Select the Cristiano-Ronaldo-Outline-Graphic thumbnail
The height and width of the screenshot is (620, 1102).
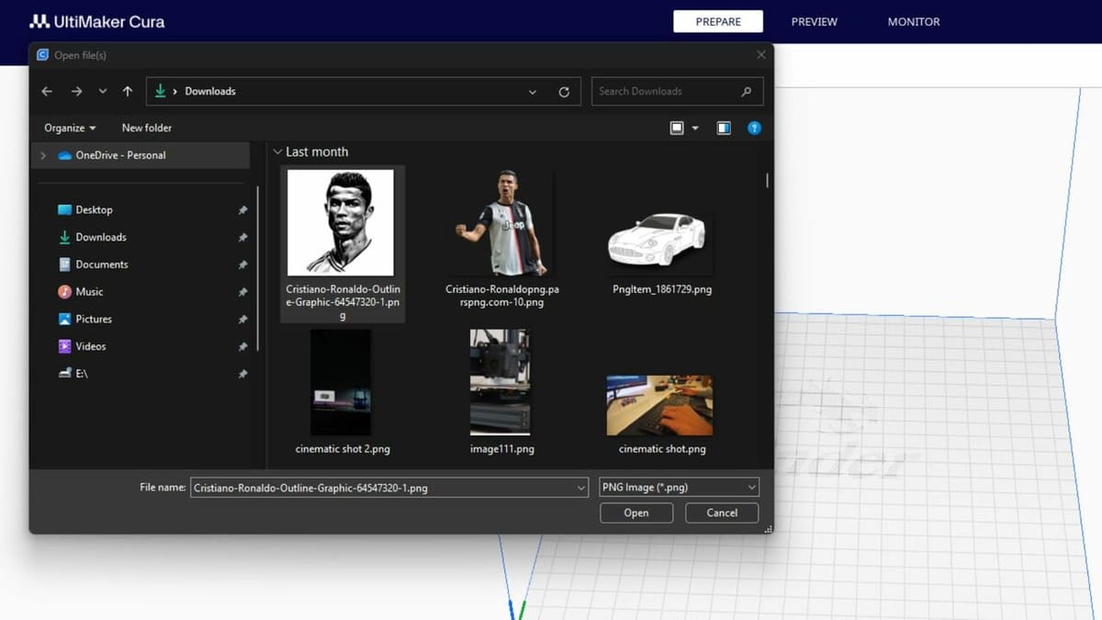click(x=341, y=223)
